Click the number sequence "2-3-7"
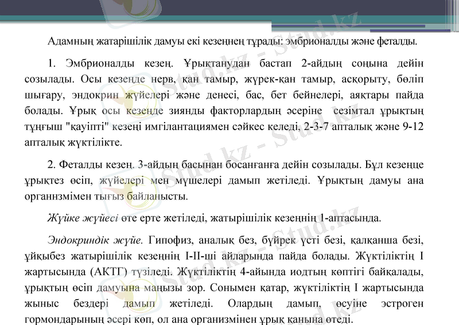 point(316,126)
